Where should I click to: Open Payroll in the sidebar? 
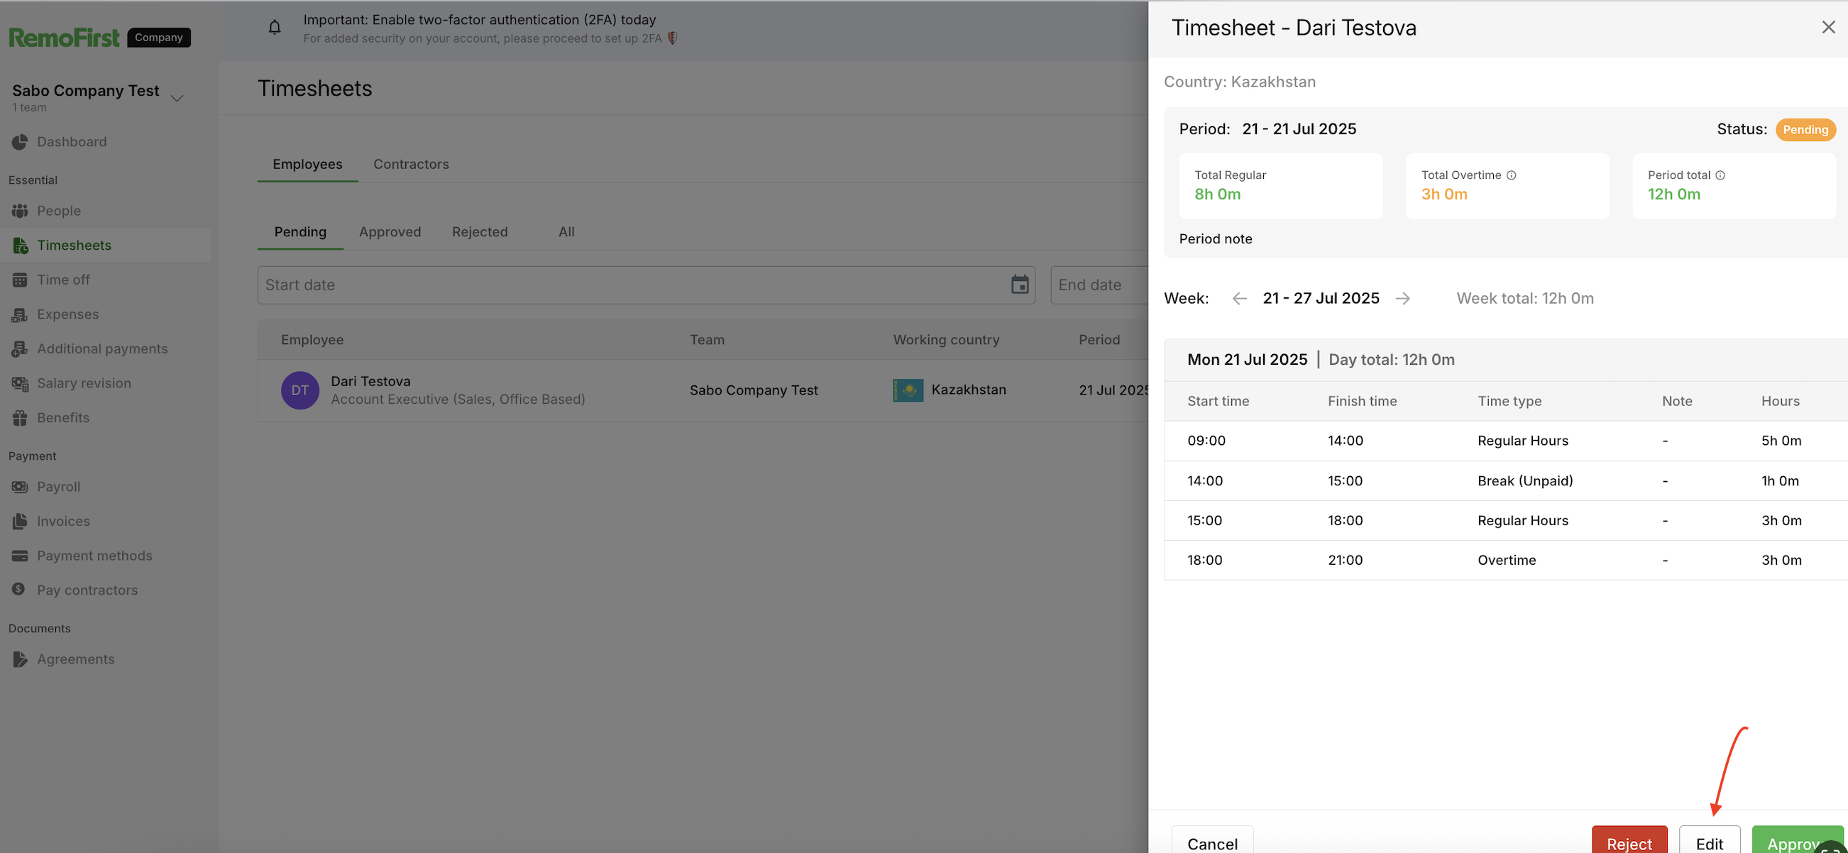[x=59, y=486]
